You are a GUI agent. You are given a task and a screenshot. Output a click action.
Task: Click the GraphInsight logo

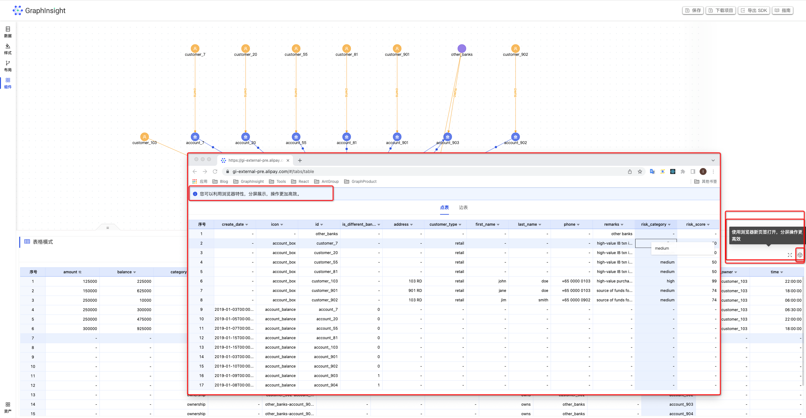pos(39,10)
